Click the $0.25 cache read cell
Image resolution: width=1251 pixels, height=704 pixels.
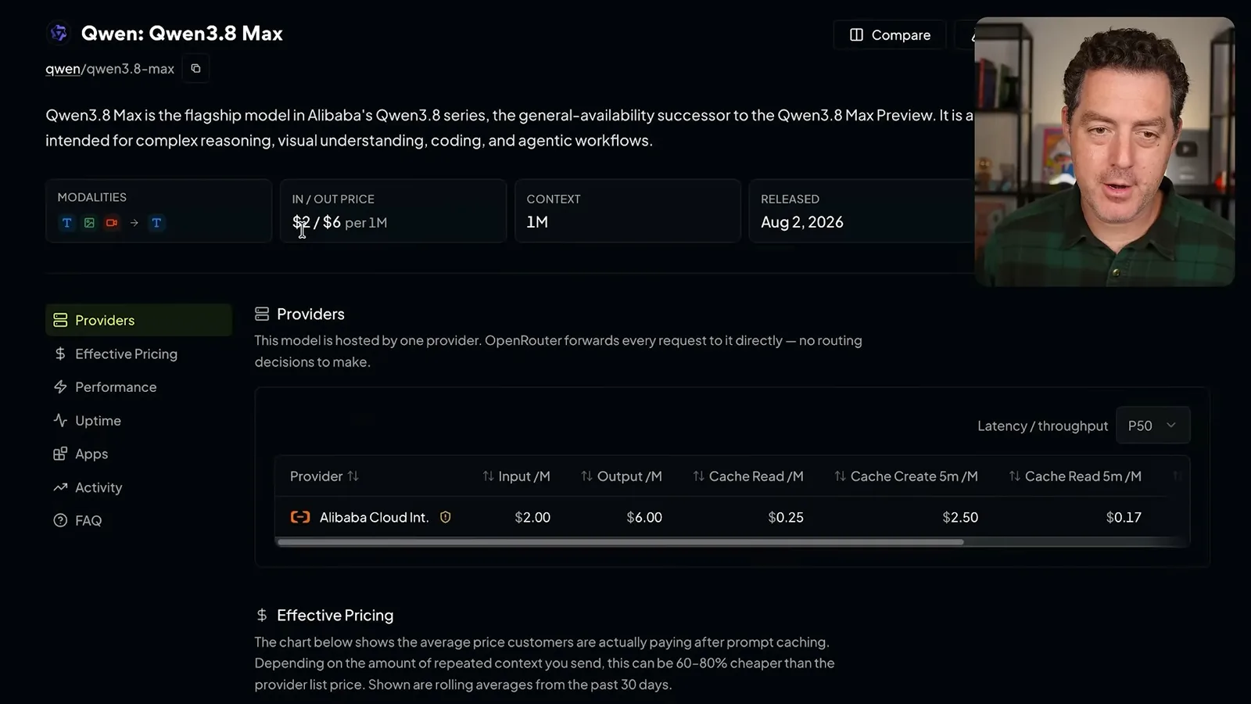click(786, 517)
